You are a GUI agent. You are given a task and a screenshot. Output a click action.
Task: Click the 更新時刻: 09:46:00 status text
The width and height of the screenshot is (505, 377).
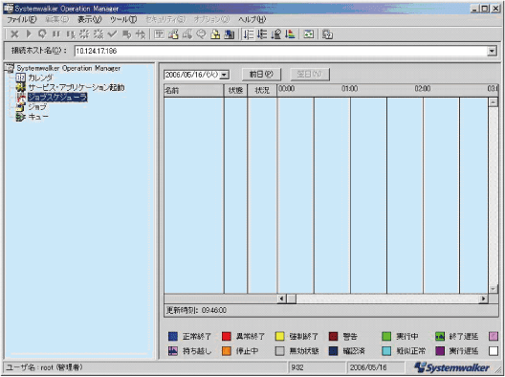(196, 310)
